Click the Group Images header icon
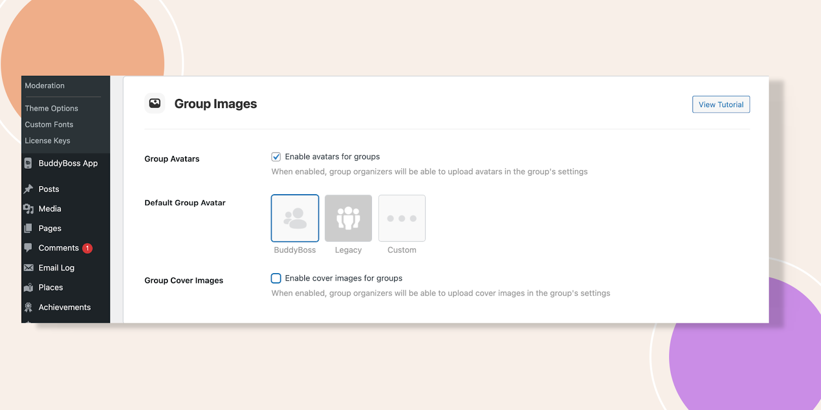 [x=154, y=104]
